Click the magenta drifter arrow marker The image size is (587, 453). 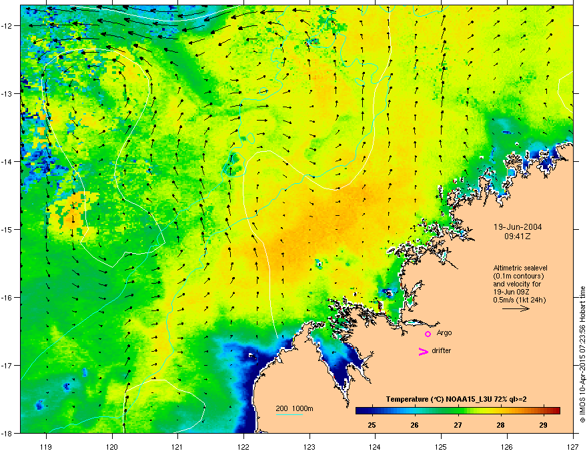[423, 351]
